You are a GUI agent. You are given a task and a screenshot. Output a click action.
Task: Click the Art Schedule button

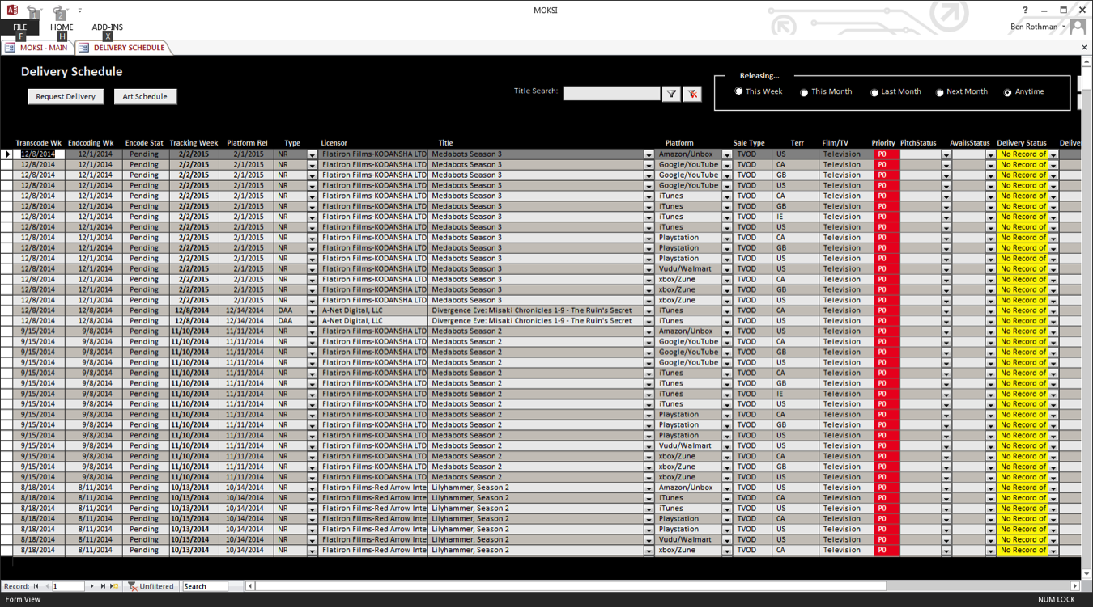pyautogui.click(x=145, y=96)
